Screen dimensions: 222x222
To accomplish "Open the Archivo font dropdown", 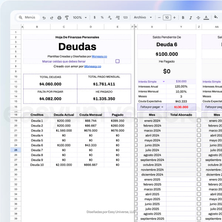I will pos(142,17).
